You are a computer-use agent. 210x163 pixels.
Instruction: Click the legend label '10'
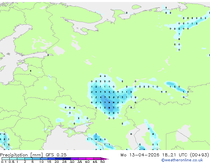(x=41, y=162)
